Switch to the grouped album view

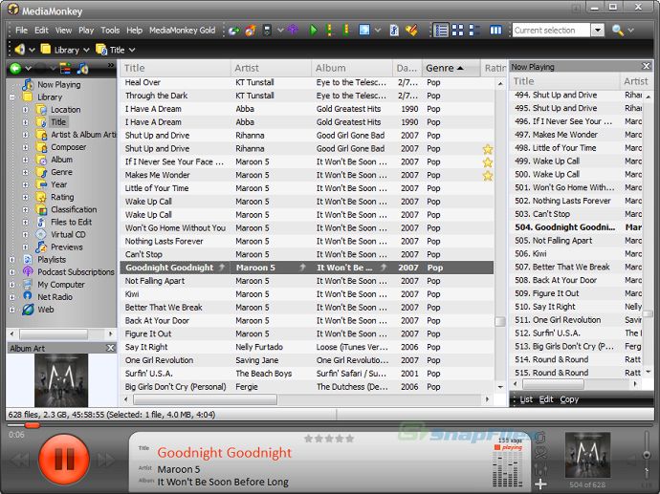473,31
